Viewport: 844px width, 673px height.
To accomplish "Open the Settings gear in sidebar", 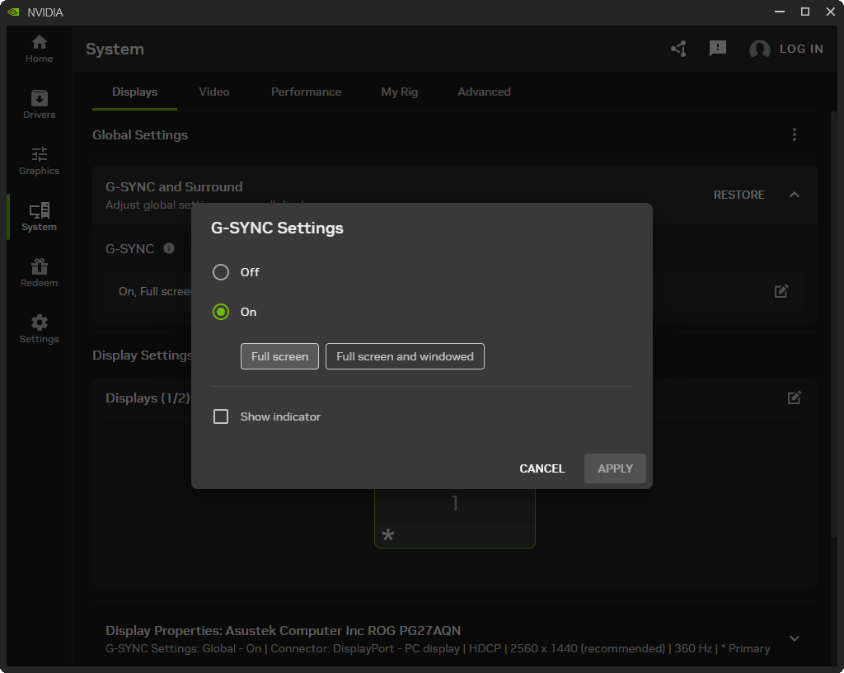I will (39, 329).
